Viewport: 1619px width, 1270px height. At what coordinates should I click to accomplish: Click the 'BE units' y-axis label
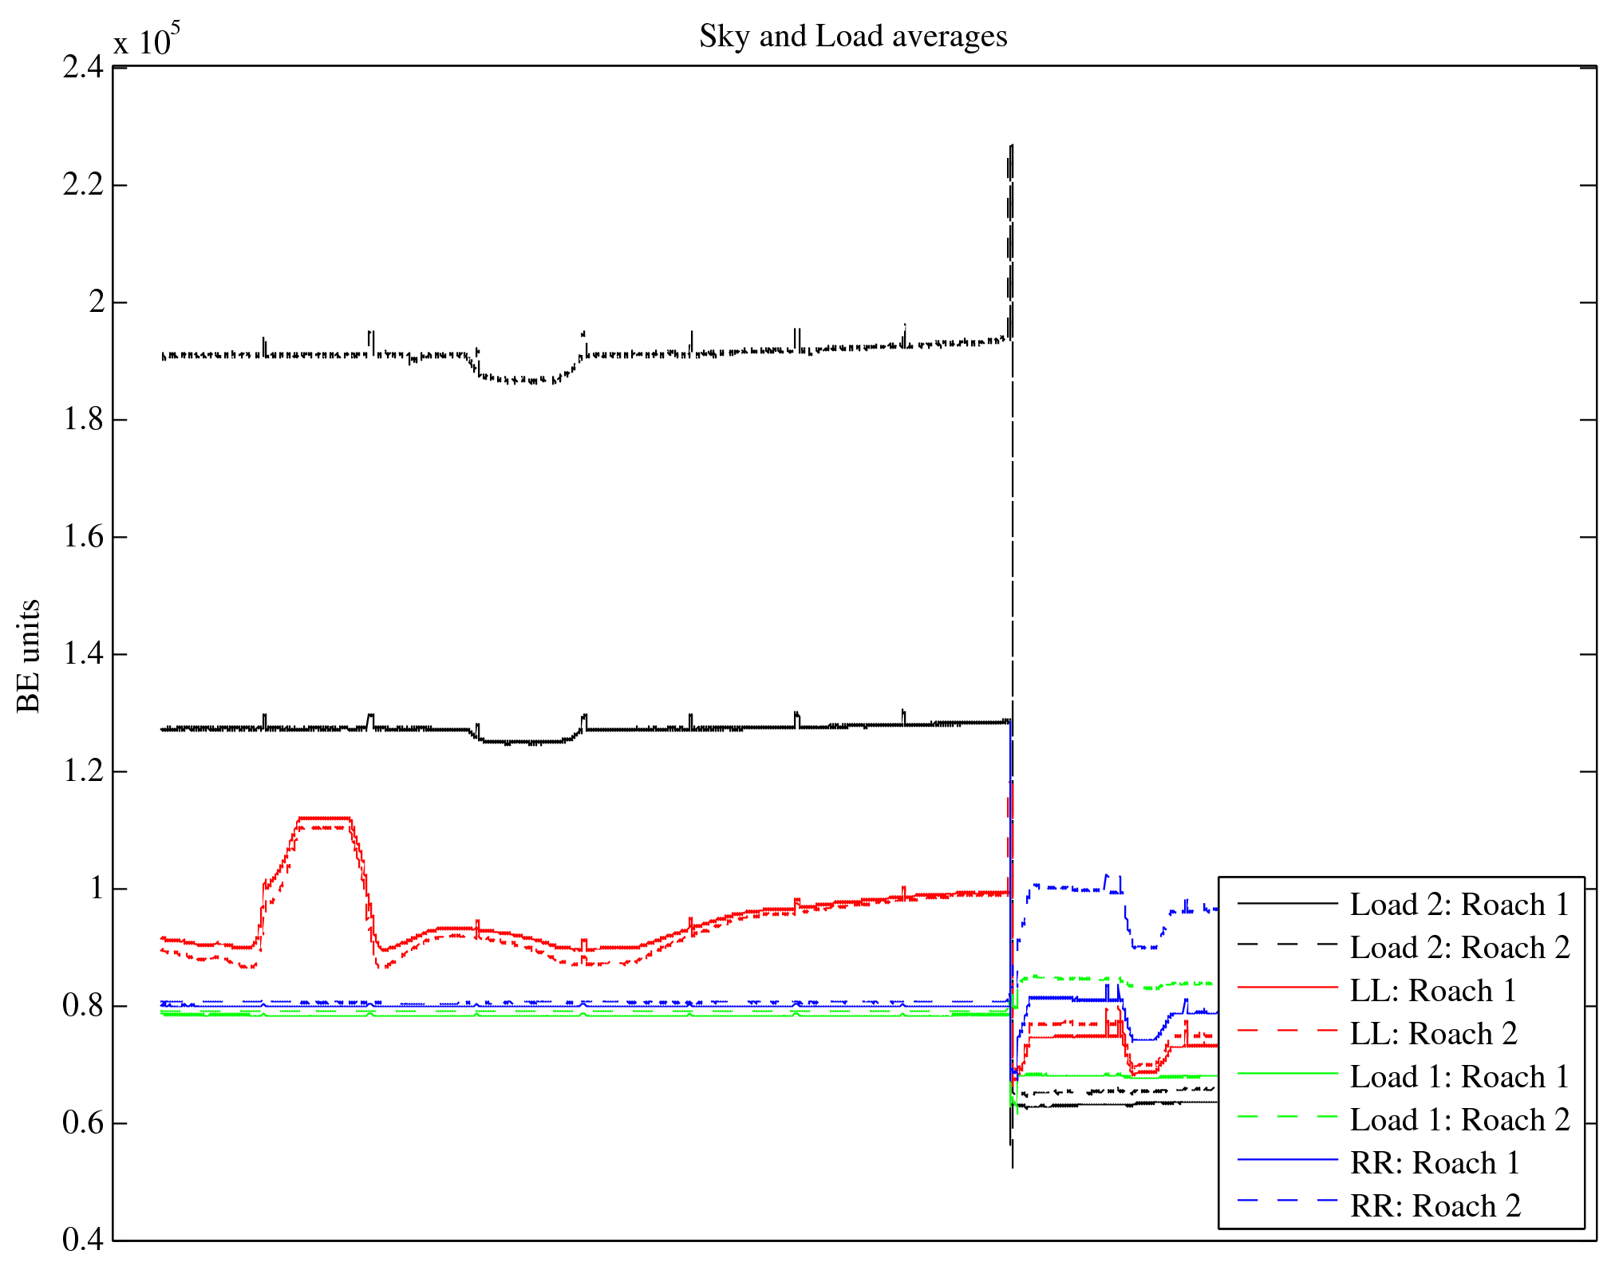click(28, 655)
